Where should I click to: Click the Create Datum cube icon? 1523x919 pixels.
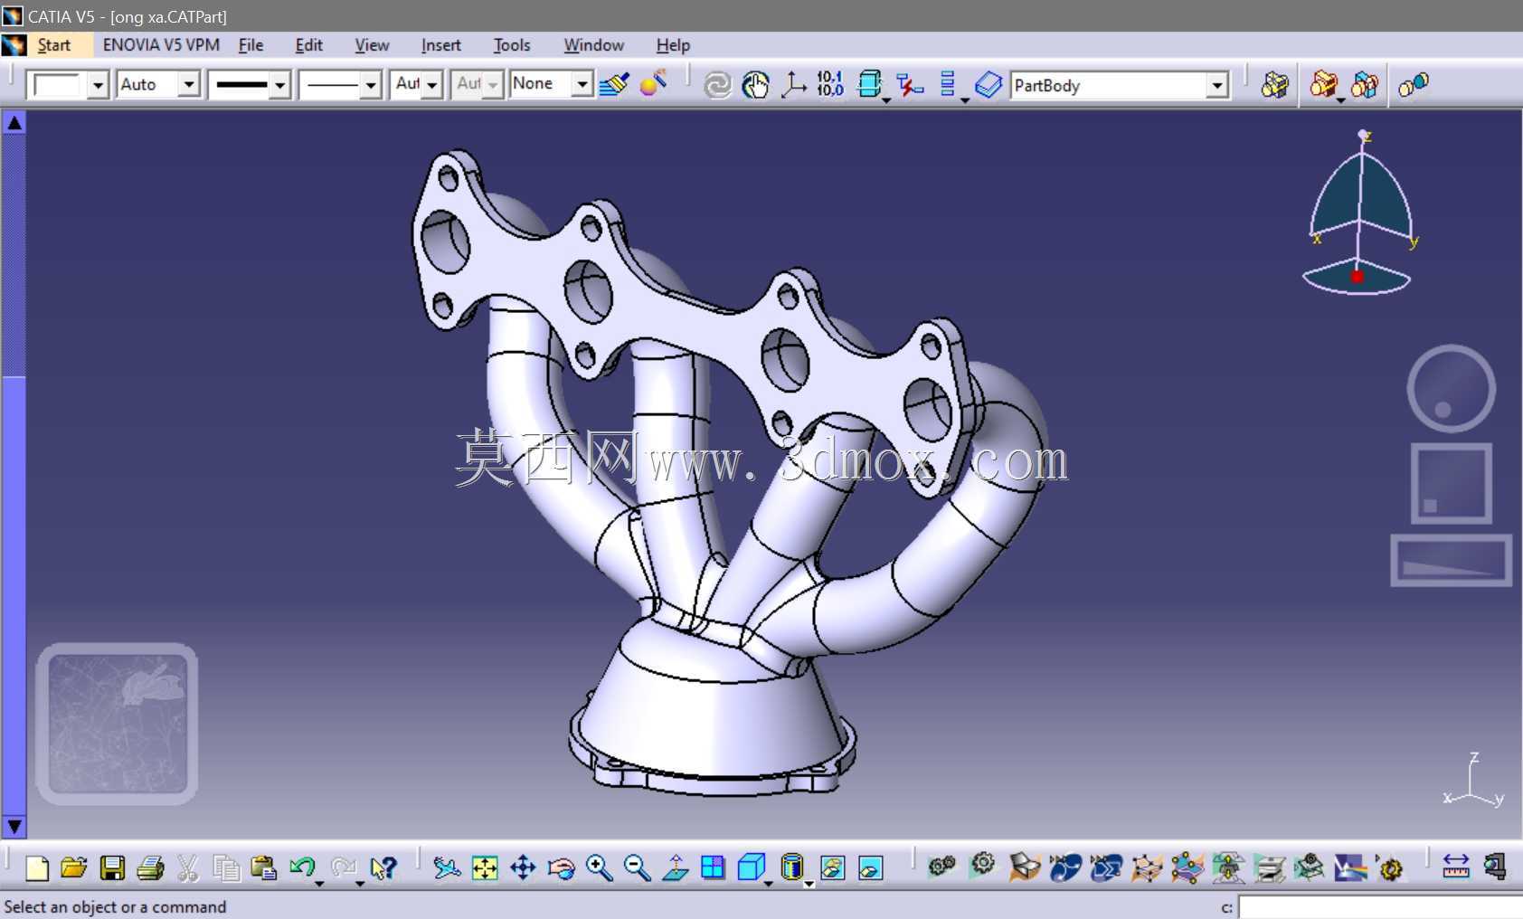point(869,85)
